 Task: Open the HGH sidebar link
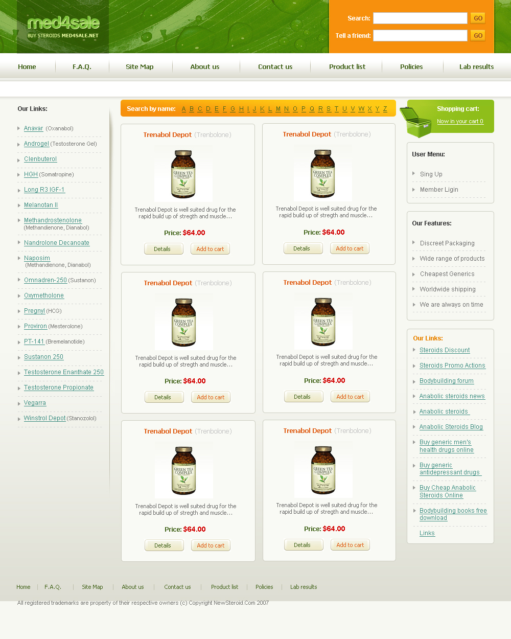[x=31, y=174]
